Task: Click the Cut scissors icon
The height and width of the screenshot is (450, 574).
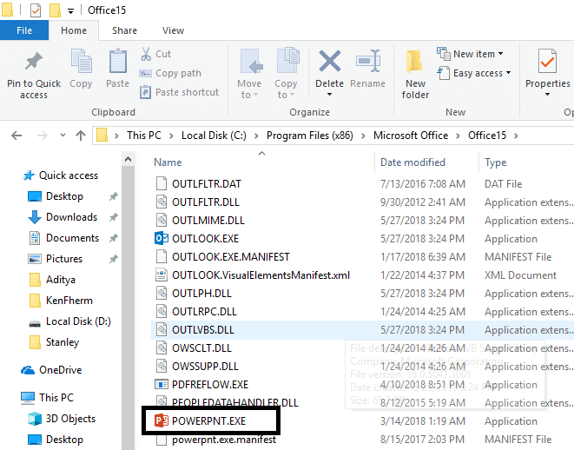Action: click(146, 54)
